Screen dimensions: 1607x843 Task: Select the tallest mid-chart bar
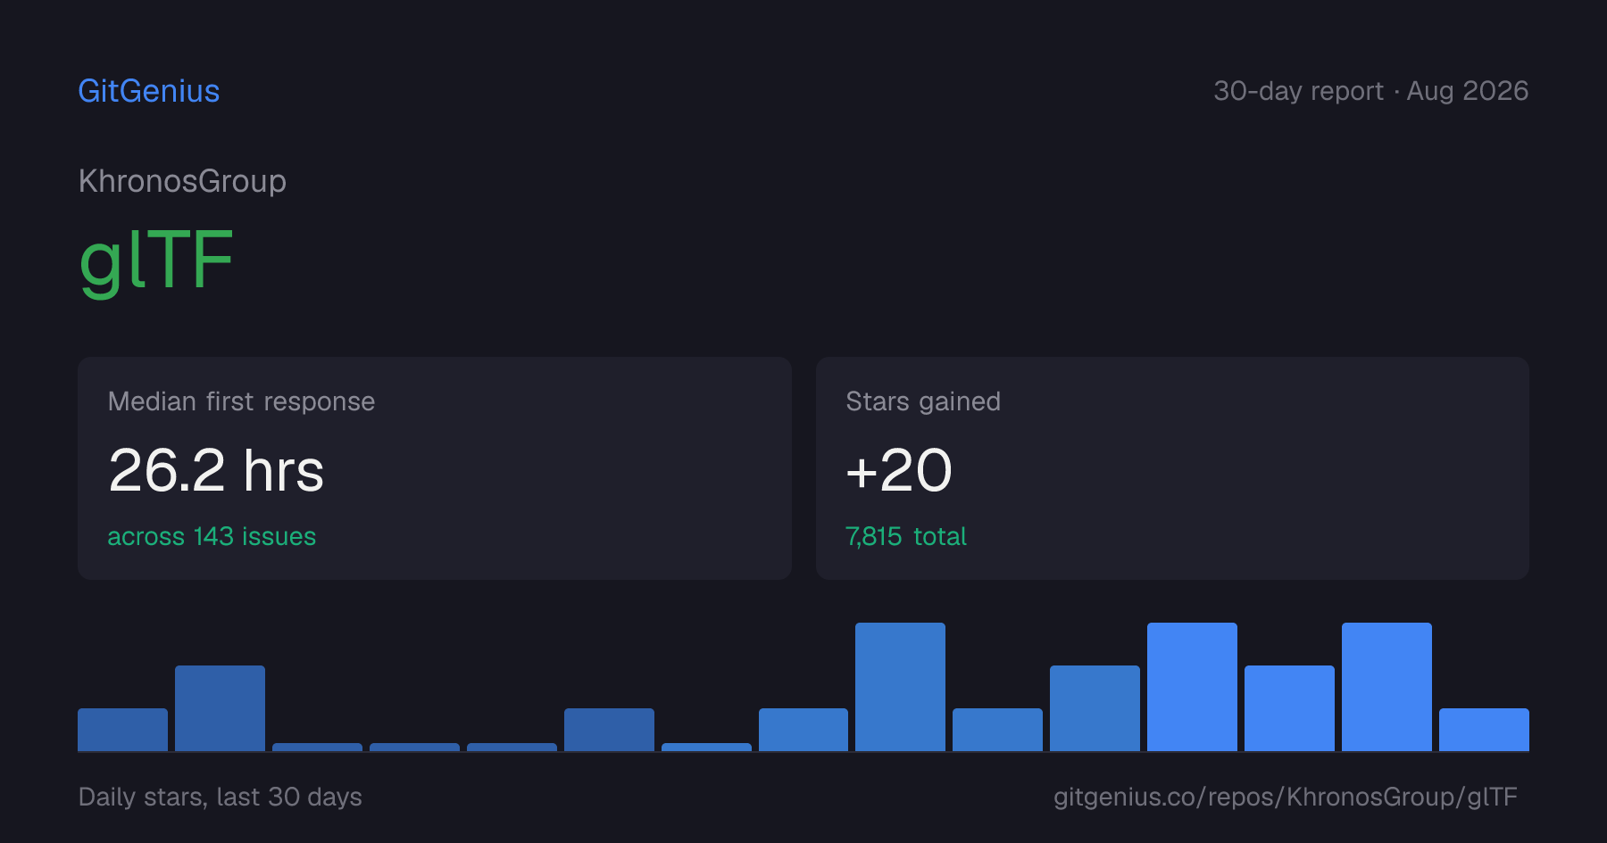coord(900,687)
